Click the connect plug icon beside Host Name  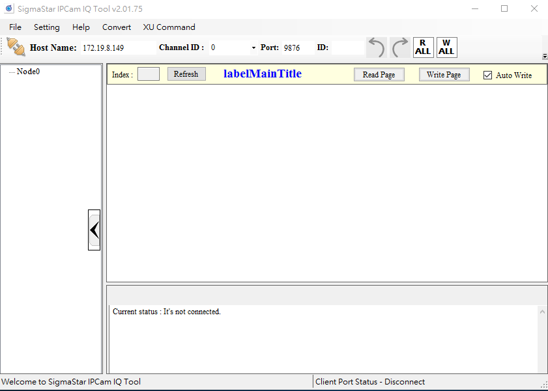pos(16,47)
